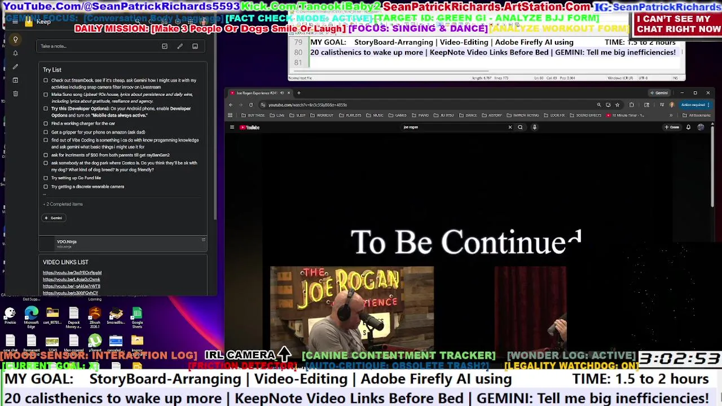Click the browser Back arrow
The width and height of the screenshot is (722, 406).
click(x=230, y=105)
